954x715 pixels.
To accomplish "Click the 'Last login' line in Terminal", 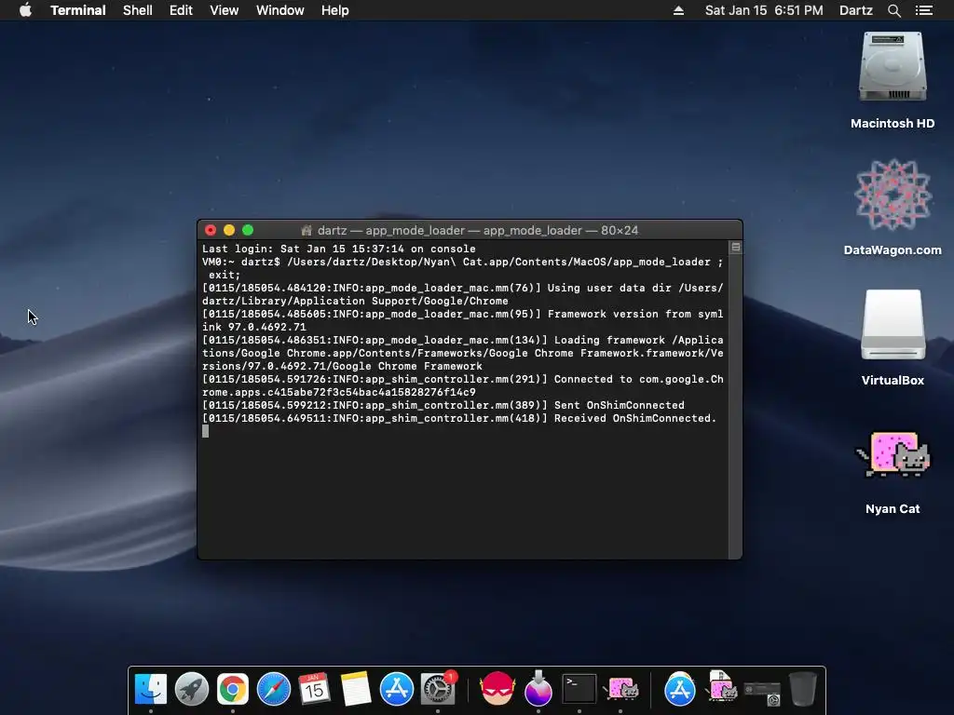I will click(339, 249).
